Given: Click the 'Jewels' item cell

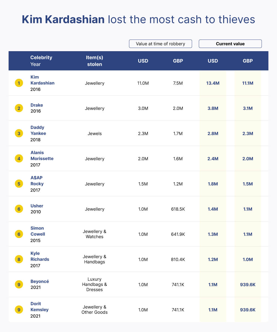Looking at the screenshot, I should (95, 134).
